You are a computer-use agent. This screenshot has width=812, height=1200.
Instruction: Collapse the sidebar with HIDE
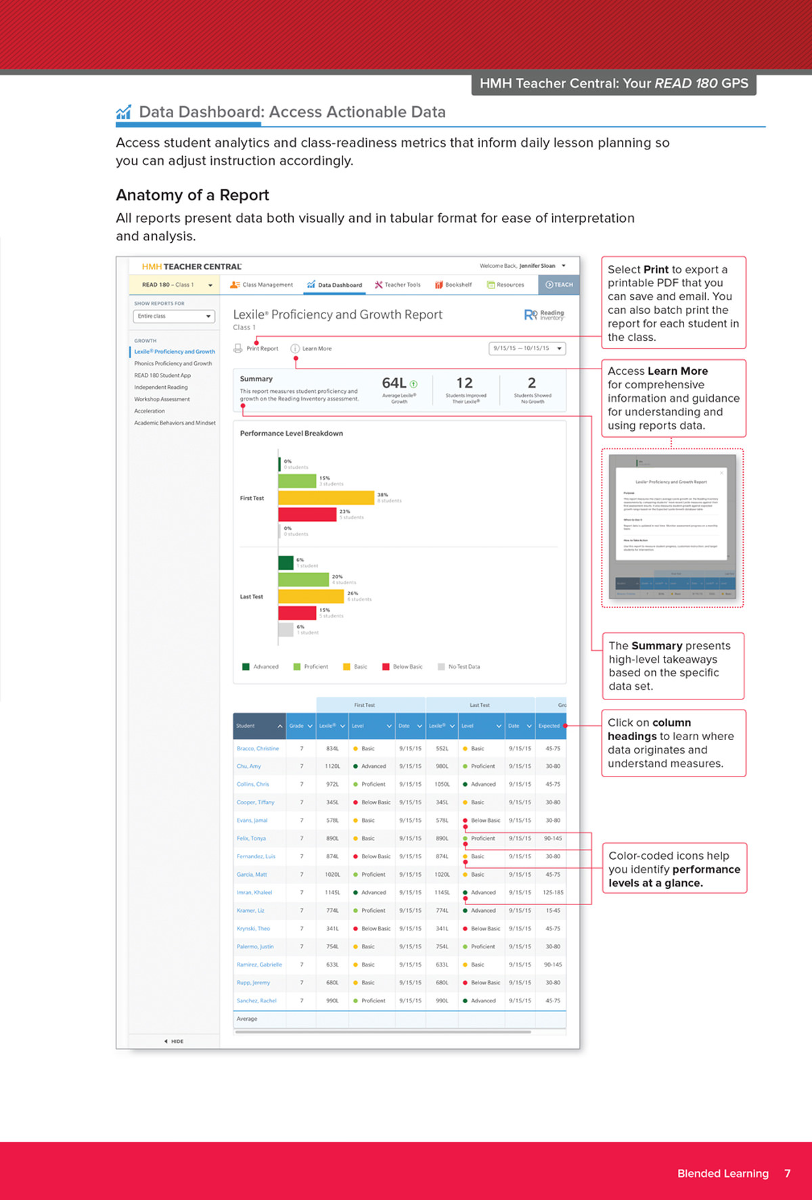[x=174, y=1041]
